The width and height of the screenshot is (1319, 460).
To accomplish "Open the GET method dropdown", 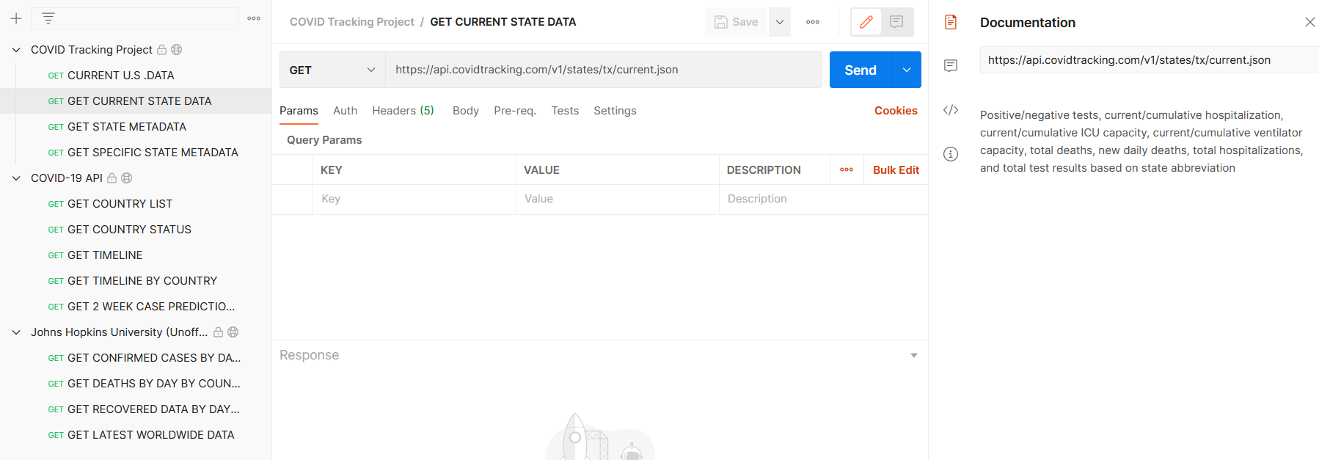I will (332, 70).
